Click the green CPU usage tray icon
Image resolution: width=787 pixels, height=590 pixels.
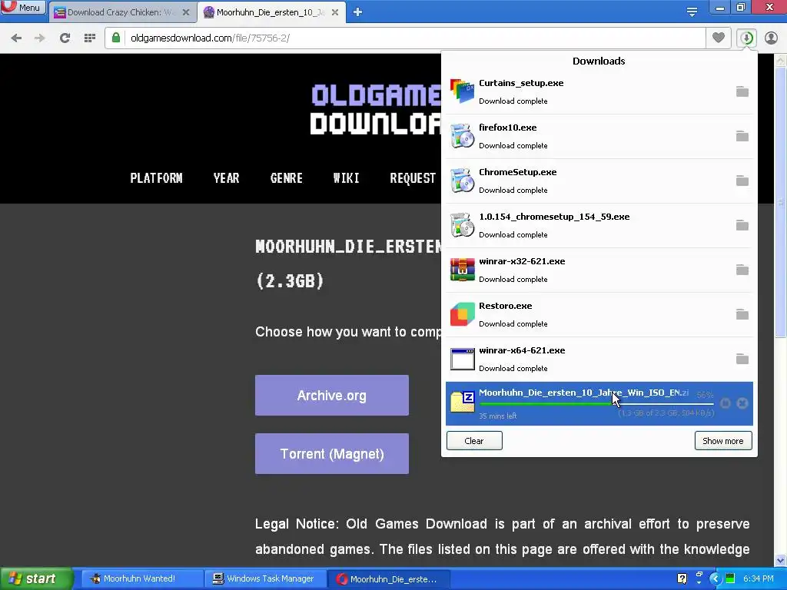coord(730,579)
